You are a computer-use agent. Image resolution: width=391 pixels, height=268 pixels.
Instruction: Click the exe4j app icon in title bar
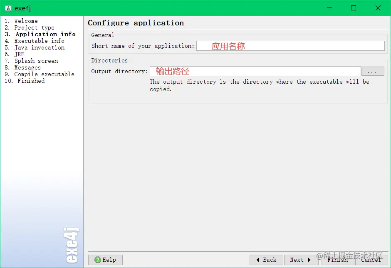click(x=8, y=8)
